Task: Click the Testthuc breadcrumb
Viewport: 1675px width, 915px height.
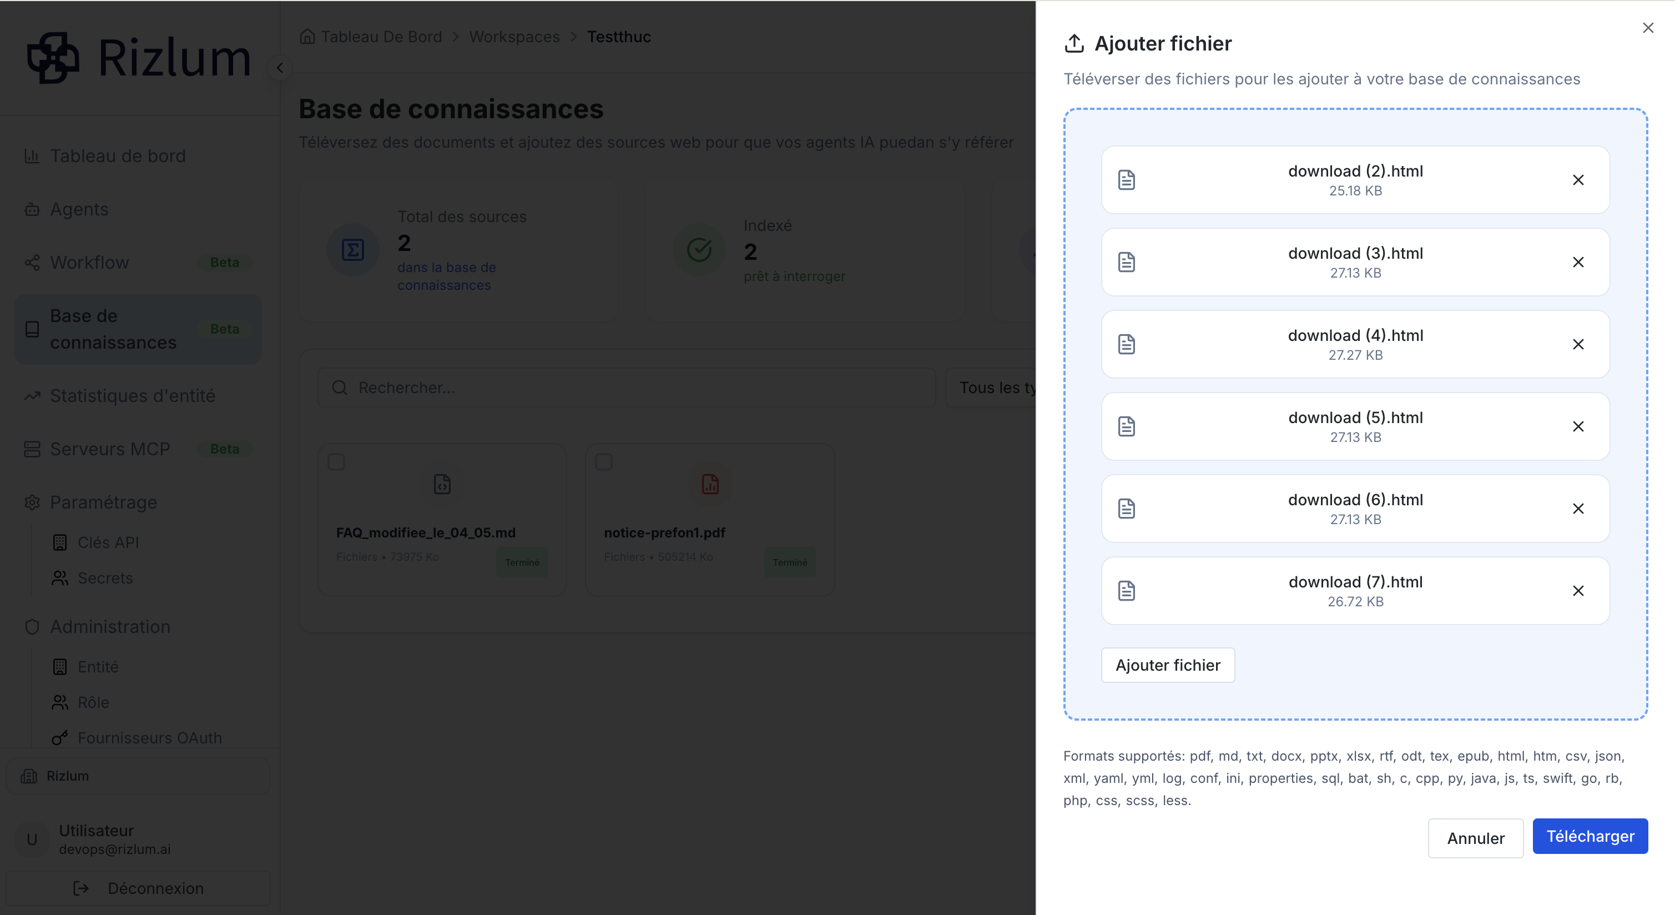Action: tap(618, 37)
